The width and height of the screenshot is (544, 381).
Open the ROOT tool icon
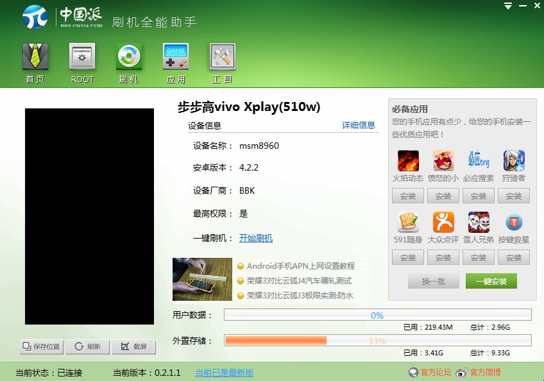[x=82, y=56]
